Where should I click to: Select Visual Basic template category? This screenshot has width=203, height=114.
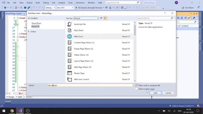pos(36,23)
